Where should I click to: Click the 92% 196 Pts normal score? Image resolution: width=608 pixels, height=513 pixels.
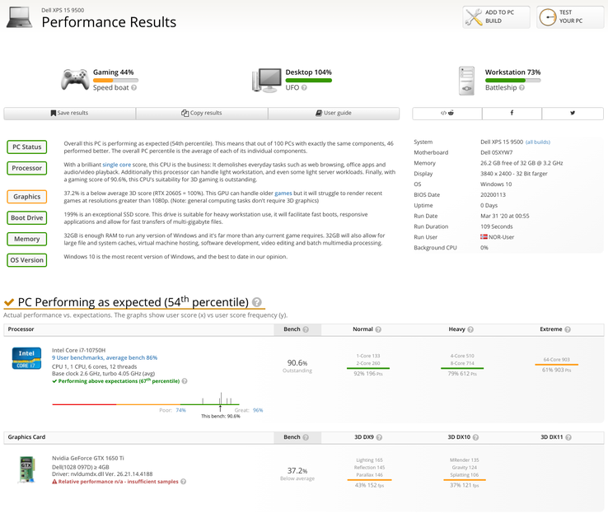tap(368, 374)
